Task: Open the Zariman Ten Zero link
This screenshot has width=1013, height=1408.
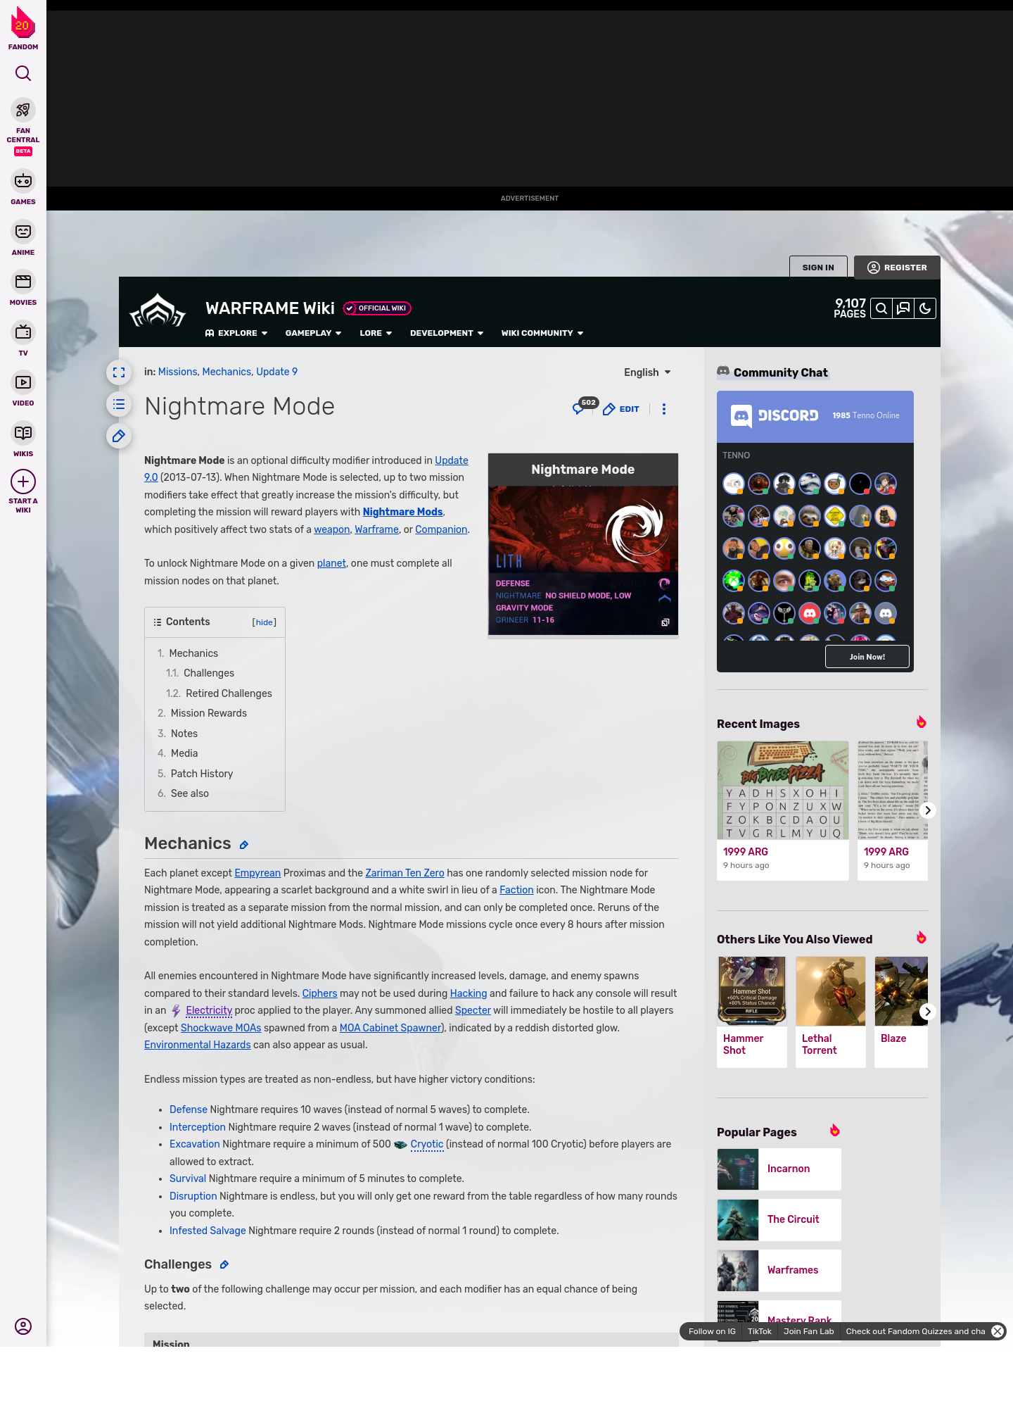Action: coord(404,873)
